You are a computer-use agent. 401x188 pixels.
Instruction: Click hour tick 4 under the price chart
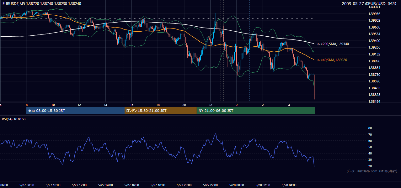(289, 105)
